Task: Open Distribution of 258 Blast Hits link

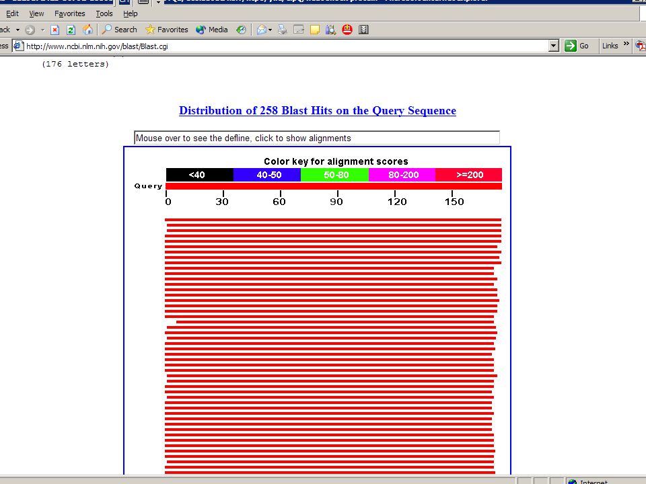Action: click(x=317, y=111)
